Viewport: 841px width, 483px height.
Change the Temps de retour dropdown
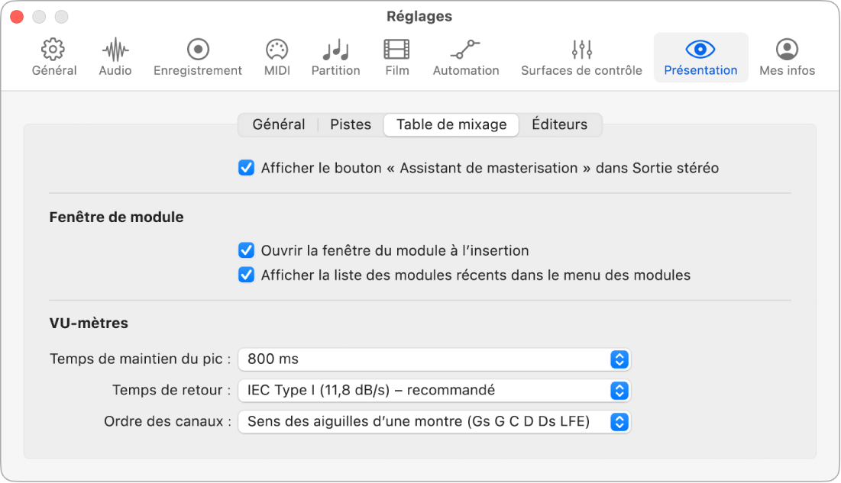(x=434, y=391)
